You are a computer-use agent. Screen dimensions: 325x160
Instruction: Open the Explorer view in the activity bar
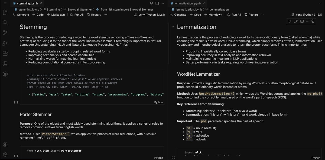tap(5, 12)
